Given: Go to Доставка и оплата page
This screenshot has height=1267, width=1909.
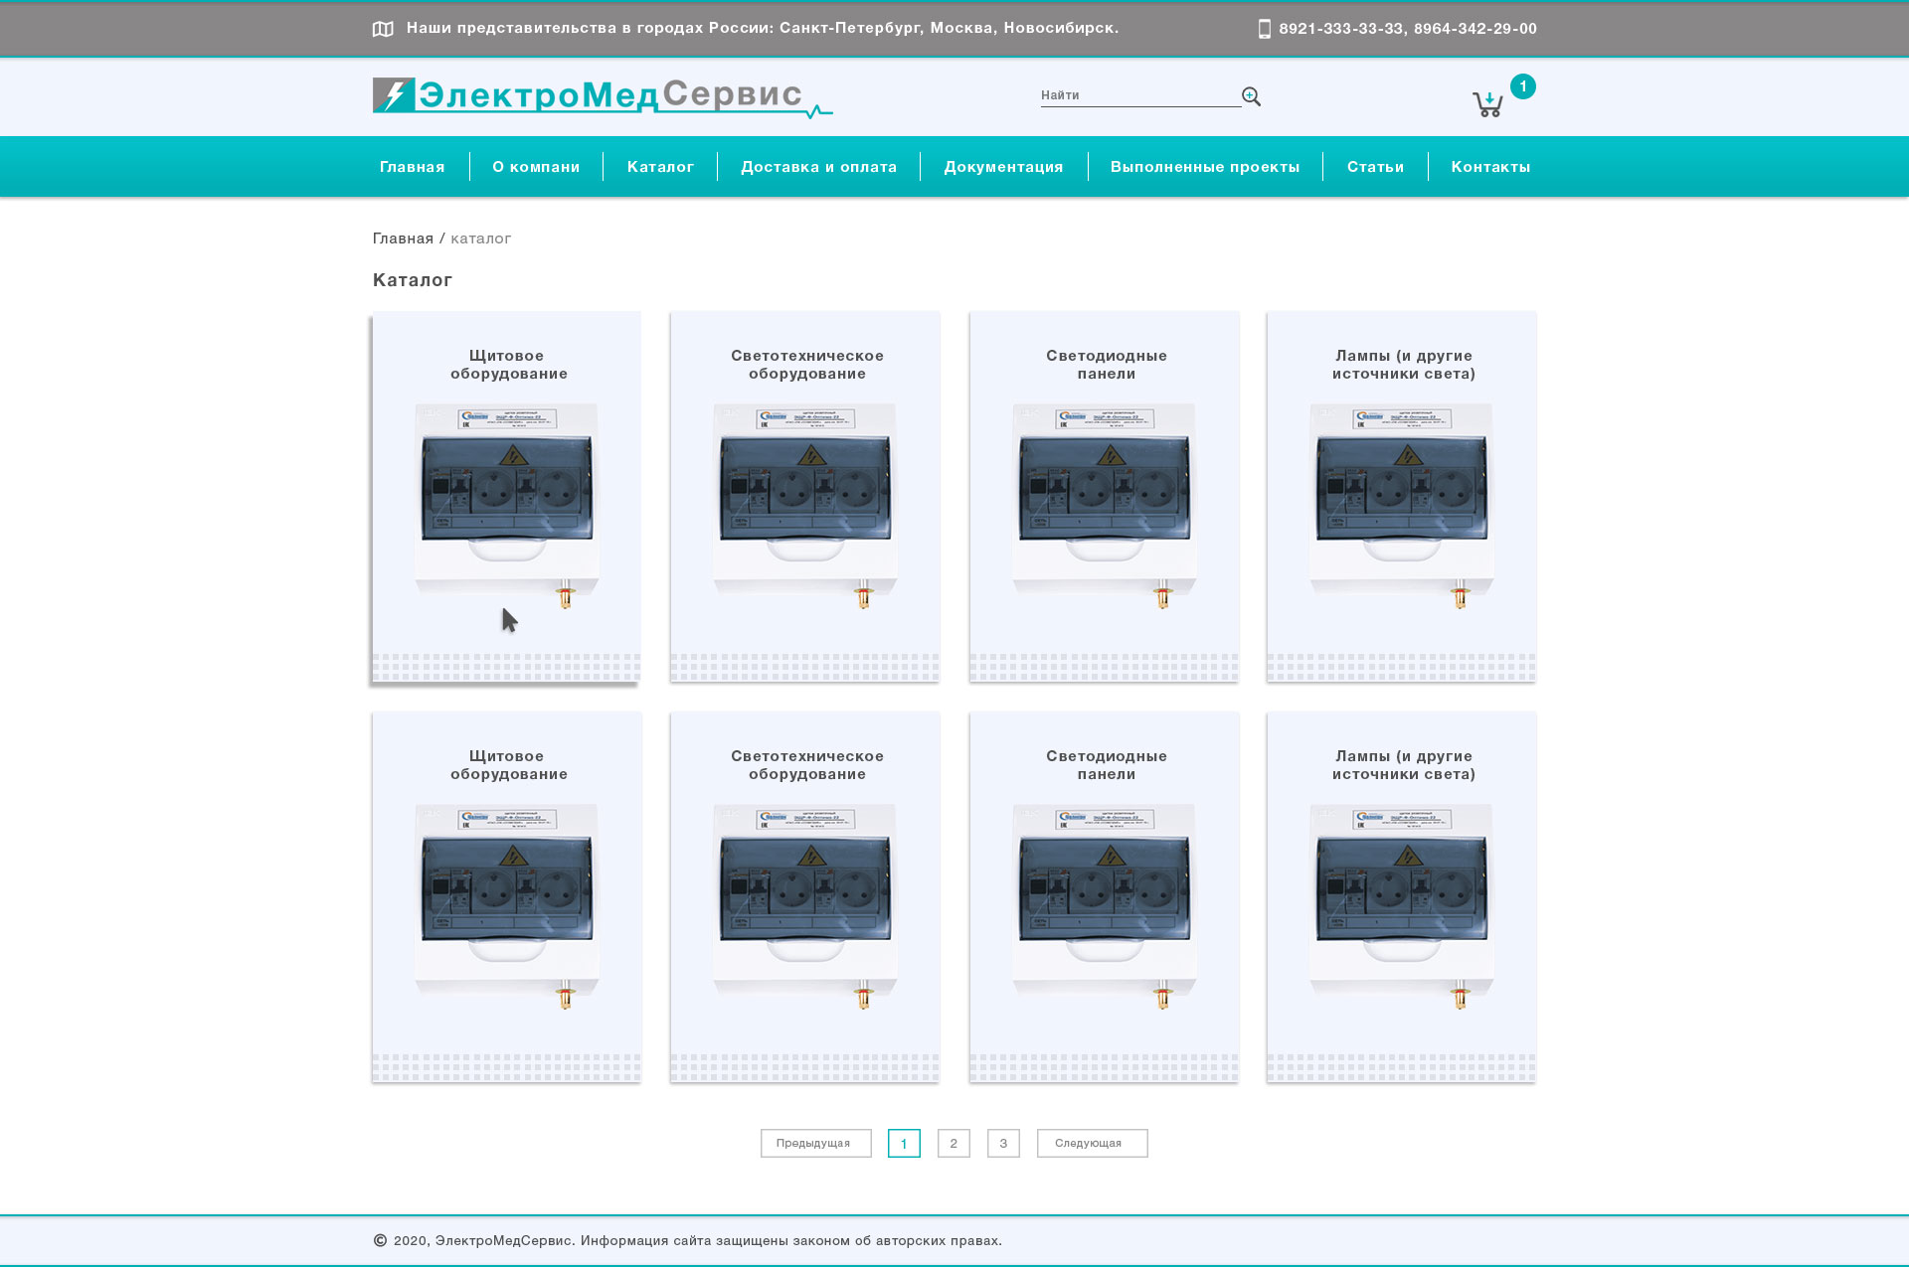Looking at the screenshot, I should (818, 167).
